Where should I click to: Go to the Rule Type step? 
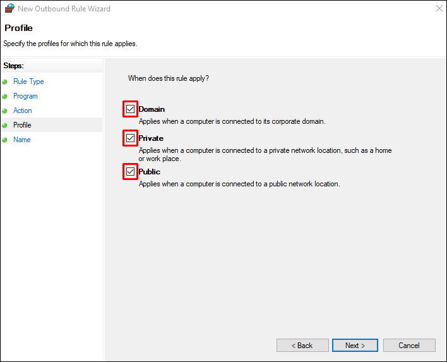tap(28, 81)
